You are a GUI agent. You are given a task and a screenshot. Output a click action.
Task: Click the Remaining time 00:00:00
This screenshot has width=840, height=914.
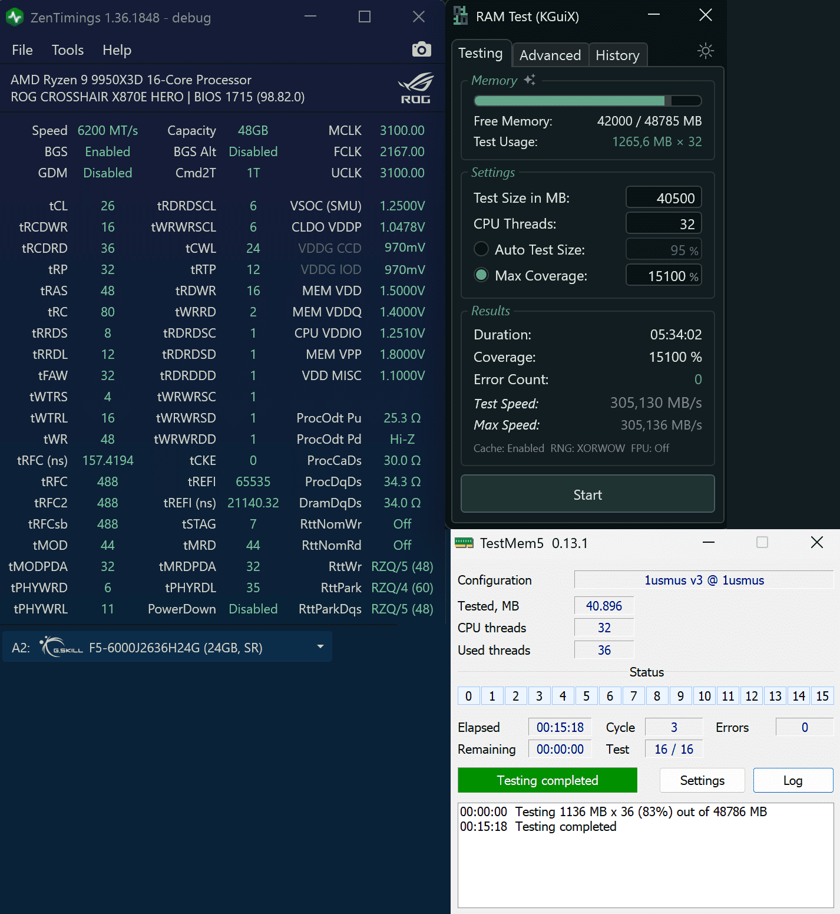[x=560, y=749]
